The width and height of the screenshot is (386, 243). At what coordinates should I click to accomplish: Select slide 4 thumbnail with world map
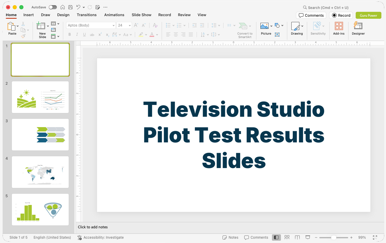coord(40,172)
